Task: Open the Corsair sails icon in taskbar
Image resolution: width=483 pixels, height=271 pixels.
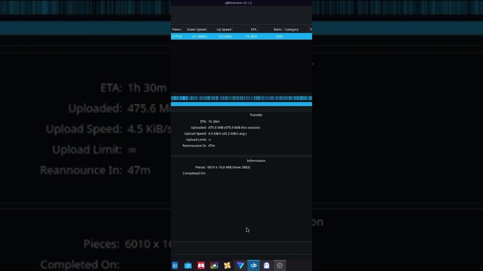Action: pos(214,265)
